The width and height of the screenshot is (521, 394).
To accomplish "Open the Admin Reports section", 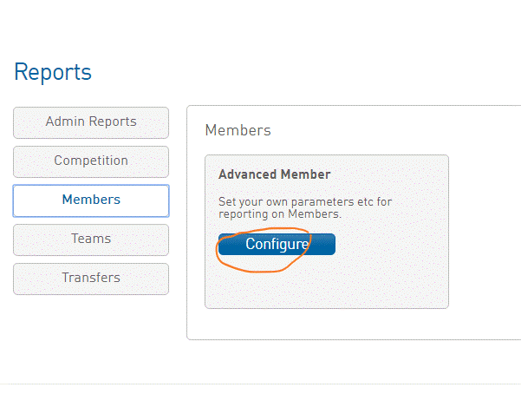I will point(91,122).
